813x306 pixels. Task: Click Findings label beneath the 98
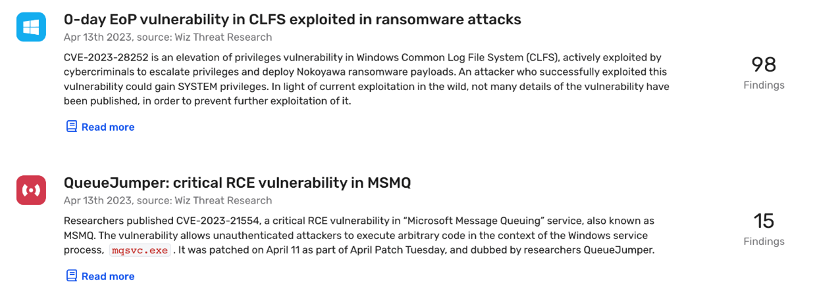[x=764, y=85]
